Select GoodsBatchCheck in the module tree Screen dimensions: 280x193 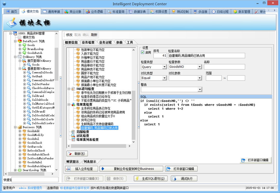point(38,155)
